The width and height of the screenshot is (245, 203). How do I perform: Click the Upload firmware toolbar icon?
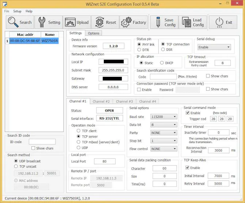tap(77, 22)
